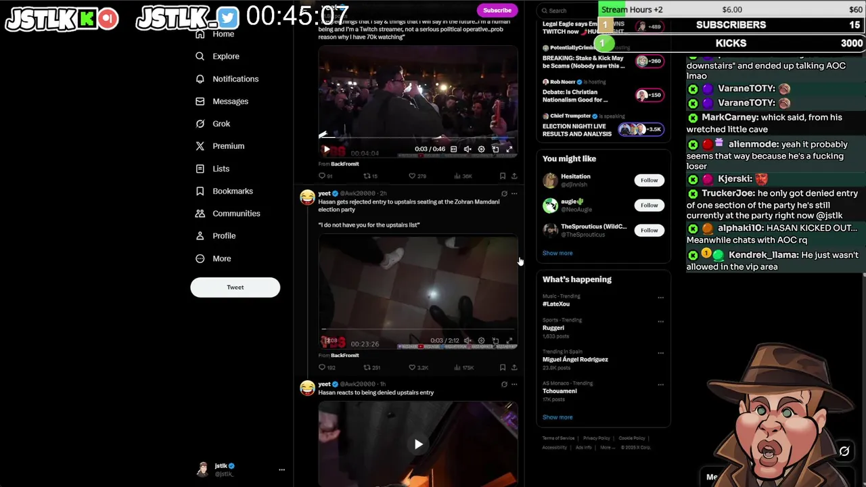Open Grok icon on yeet's 1h post

[504, 384]
